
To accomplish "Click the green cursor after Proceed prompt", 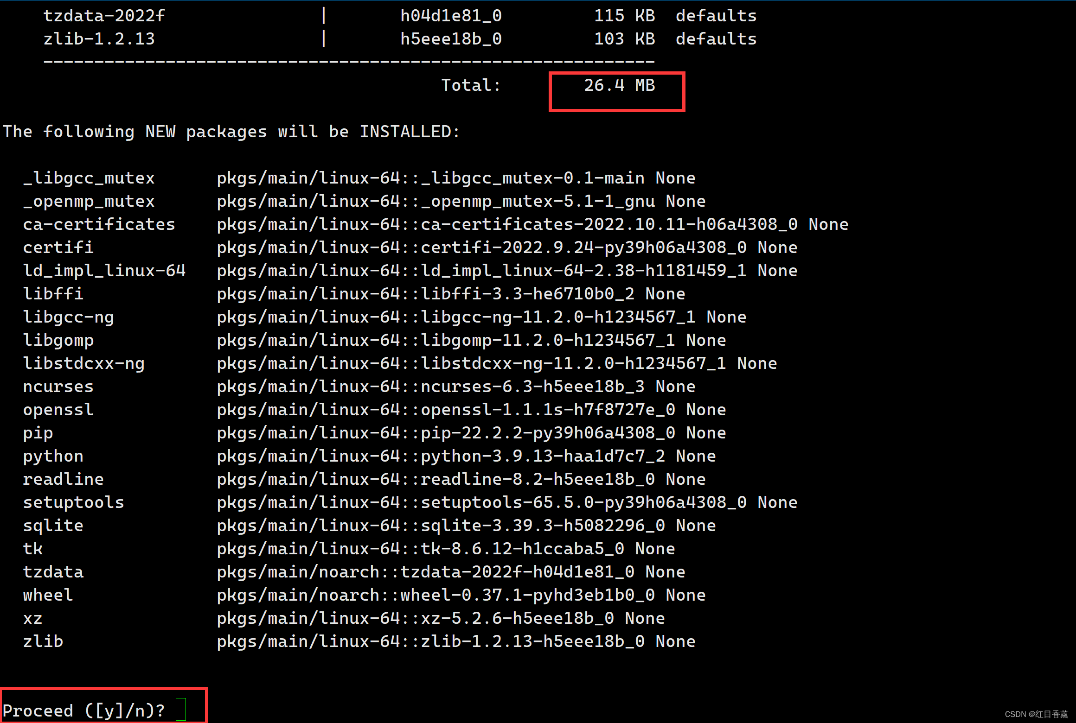I will (181, 709).
